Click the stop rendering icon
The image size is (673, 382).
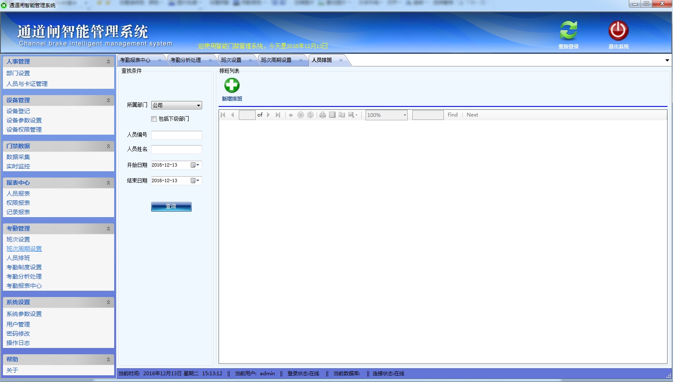301,115
